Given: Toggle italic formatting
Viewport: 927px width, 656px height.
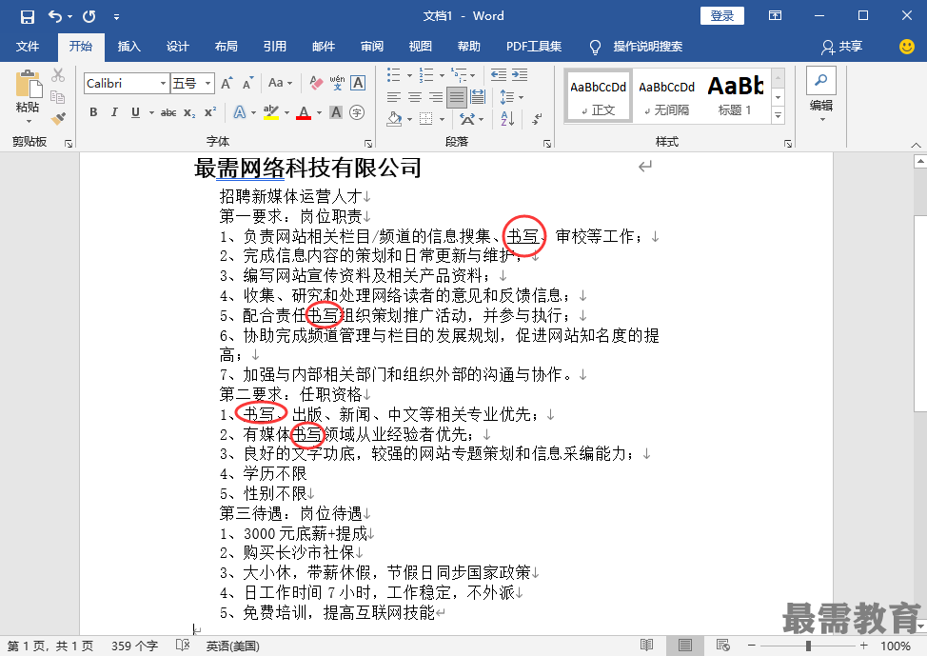Looking at the screenshot, I should coord(114,112).
